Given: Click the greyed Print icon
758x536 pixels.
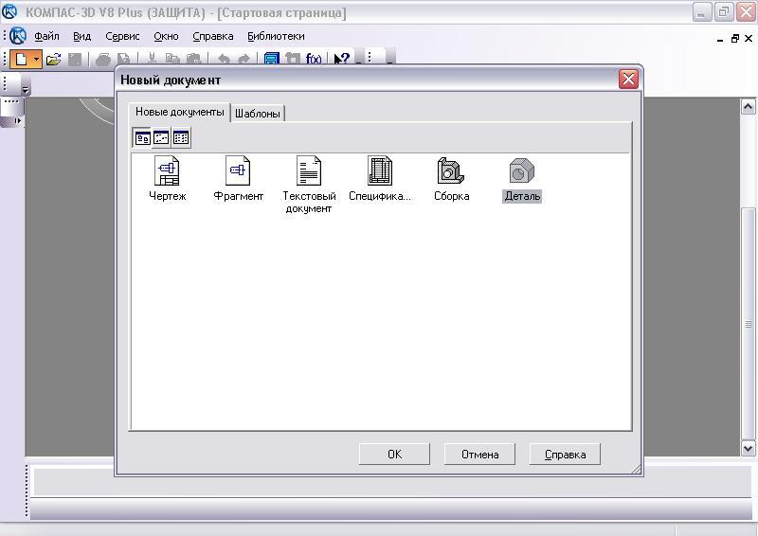Looking at the screenshot, I should (x=103, y=60).
